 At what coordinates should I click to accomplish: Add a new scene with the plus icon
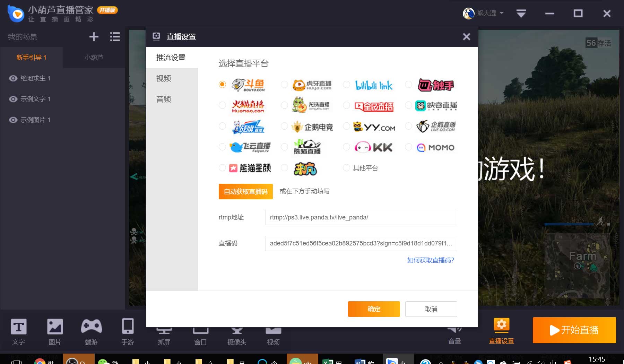94,37
